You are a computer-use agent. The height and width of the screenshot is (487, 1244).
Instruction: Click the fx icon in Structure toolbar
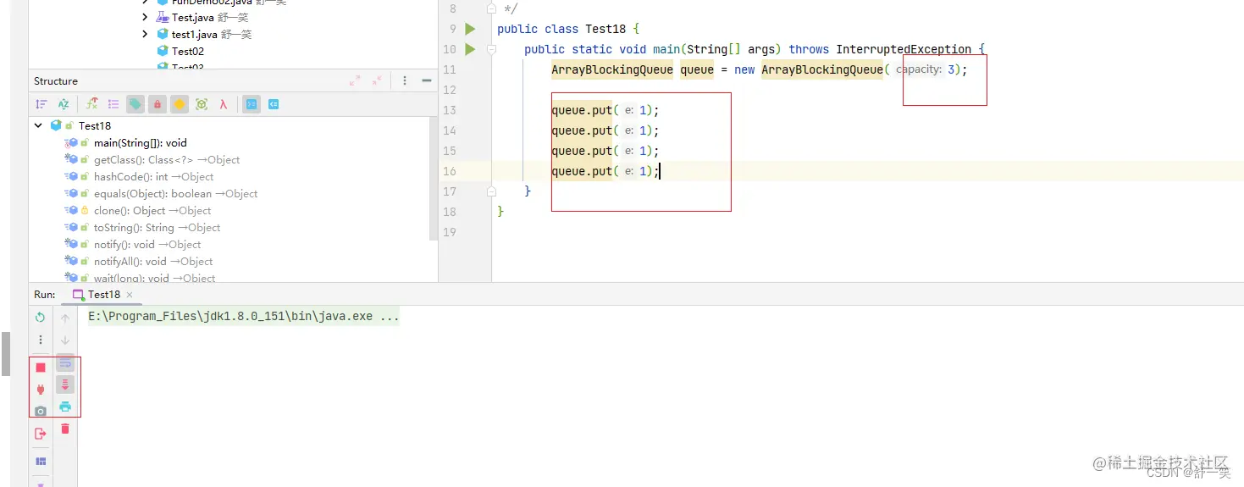click(x=91, y=104)
